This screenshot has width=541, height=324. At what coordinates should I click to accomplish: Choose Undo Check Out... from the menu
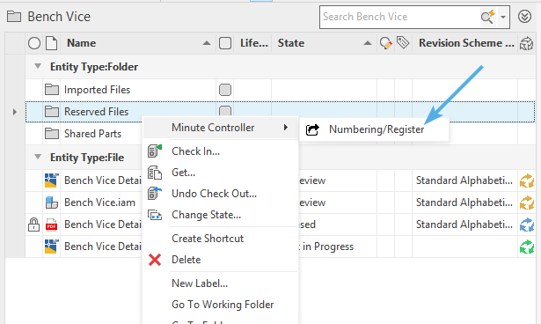pos(214,194)
